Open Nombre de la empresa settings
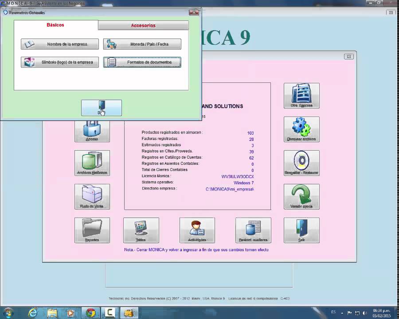399x319 pixels. (x=60, y=44)
